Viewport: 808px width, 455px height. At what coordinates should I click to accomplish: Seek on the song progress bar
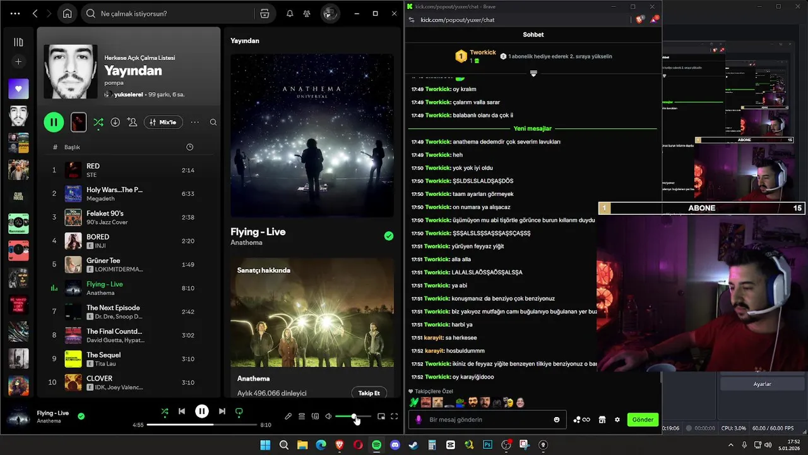202,425
